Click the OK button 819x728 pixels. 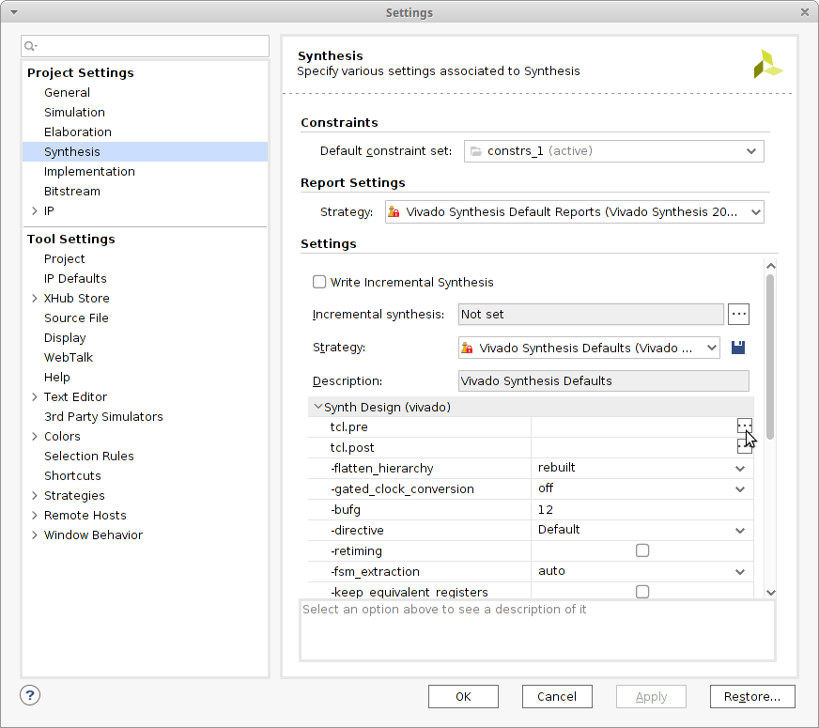[463, 696]
